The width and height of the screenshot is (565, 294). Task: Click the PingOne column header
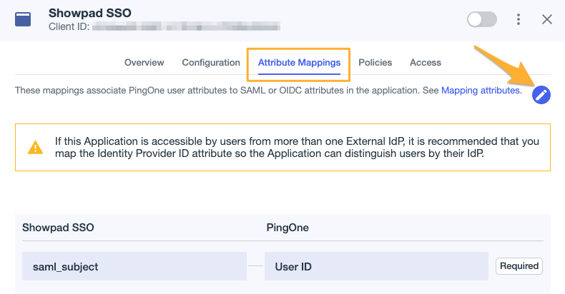pyautogui.click(x=288, y=228)
